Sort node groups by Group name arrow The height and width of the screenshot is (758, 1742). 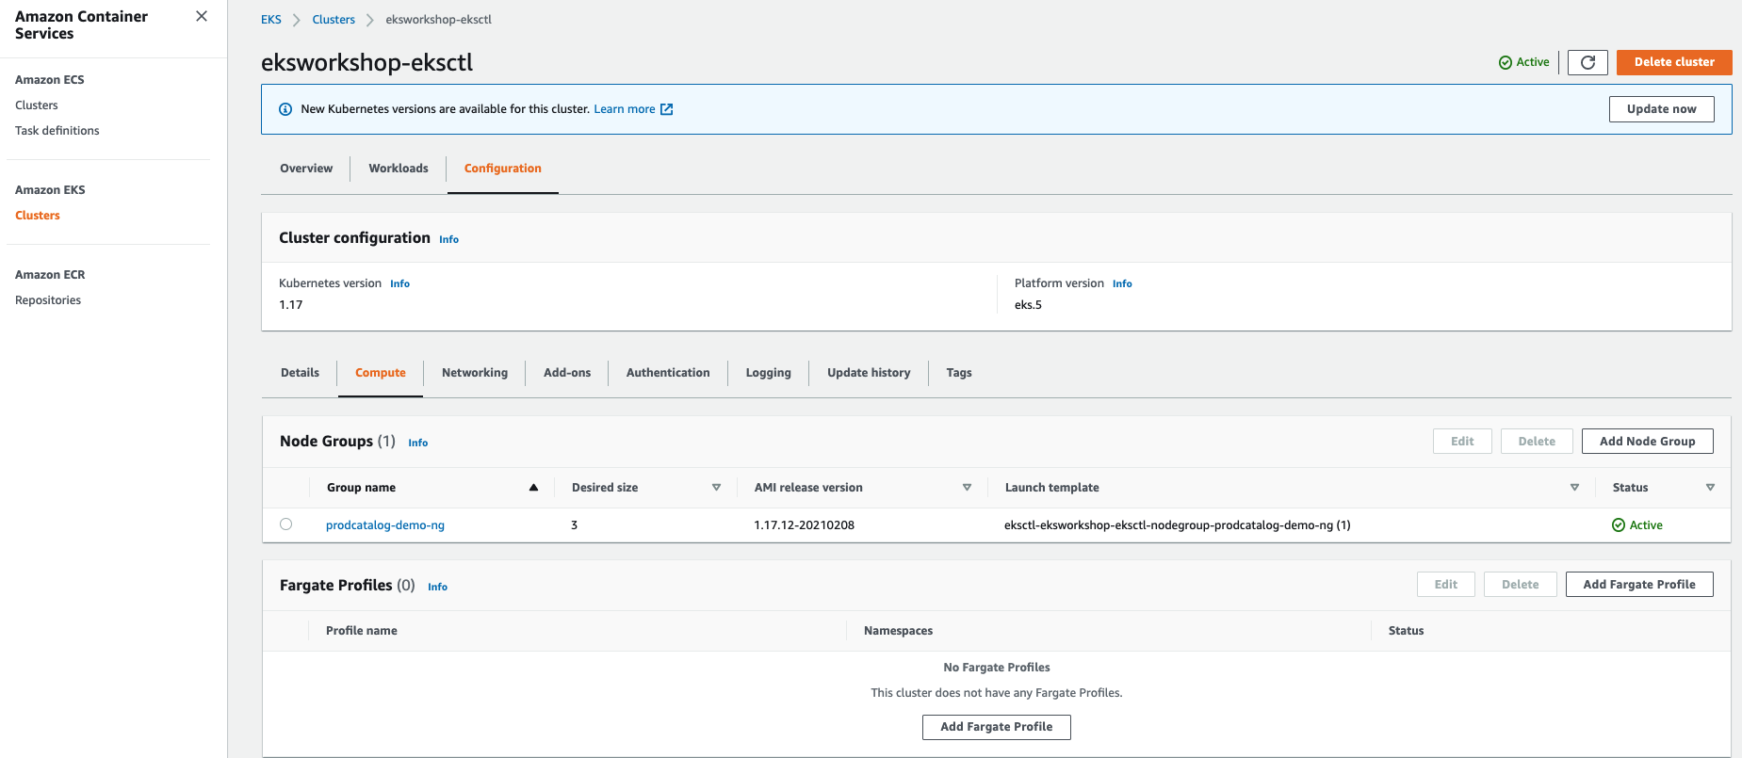click(x=533, y=488)
